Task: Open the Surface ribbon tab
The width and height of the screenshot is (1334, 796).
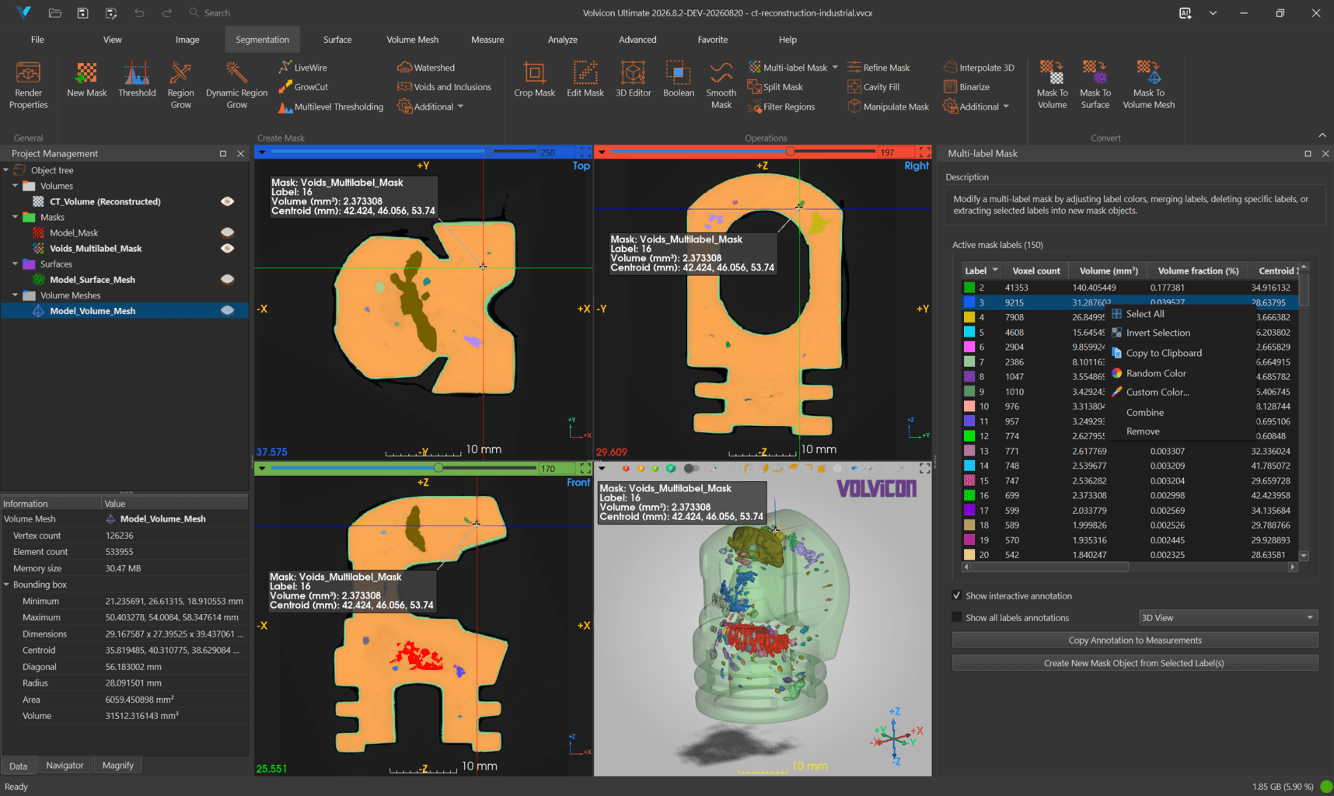Action: click(x=337, y=40)
